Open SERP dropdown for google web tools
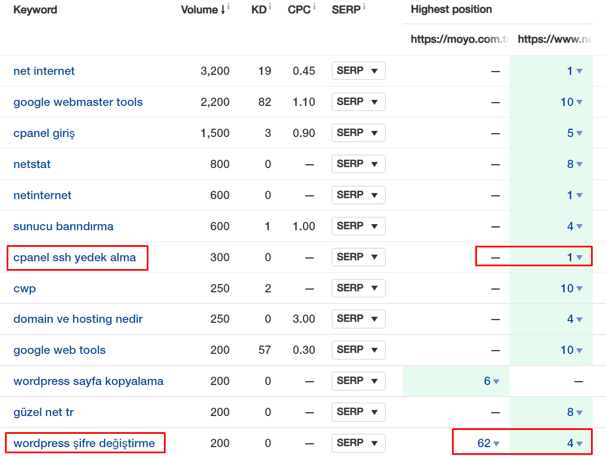 click(359, 350)
